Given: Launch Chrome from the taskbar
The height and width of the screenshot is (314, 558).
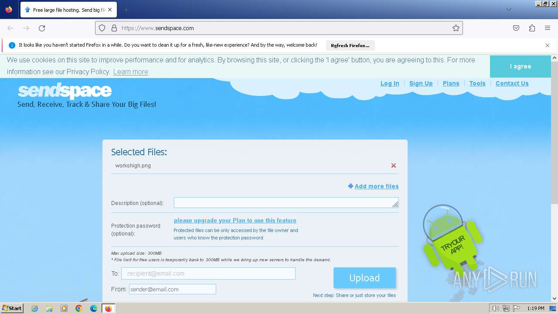Looking at the screenshot, I should [x=79, y=308].
